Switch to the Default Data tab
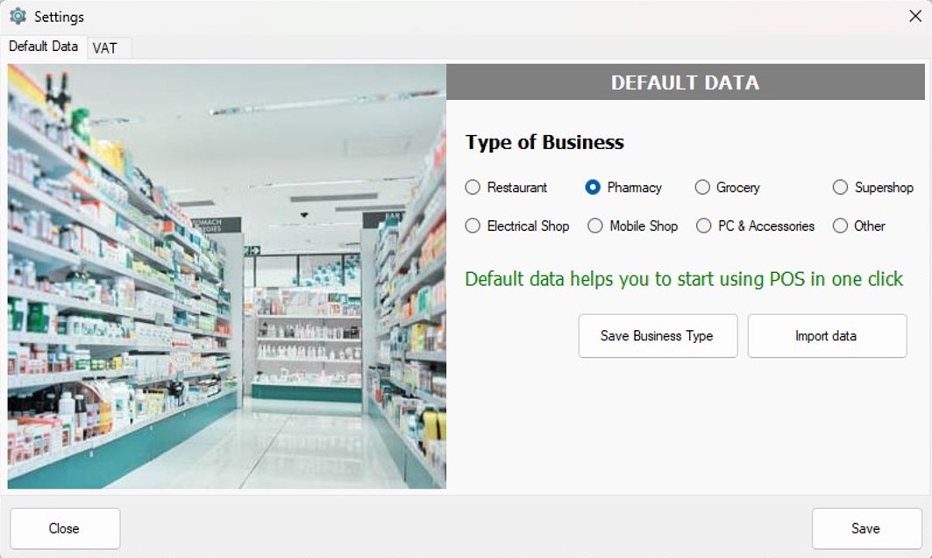932x558 pixels. click(43, 46)
